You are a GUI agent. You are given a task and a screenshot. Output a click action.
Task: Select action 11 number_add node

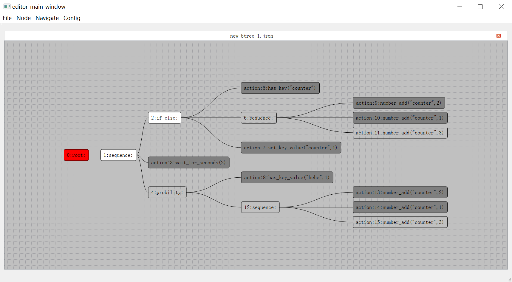pos(400,133)
